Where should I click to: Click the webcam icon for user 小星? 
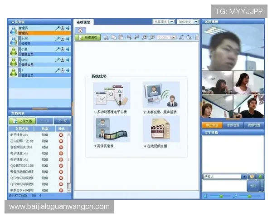point(63,49)
